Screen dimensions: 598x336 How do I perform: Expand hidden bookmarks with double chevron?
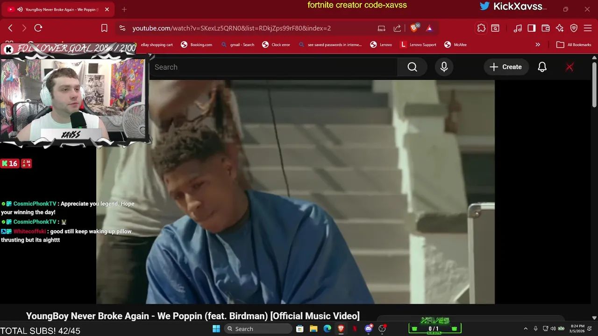538,45
